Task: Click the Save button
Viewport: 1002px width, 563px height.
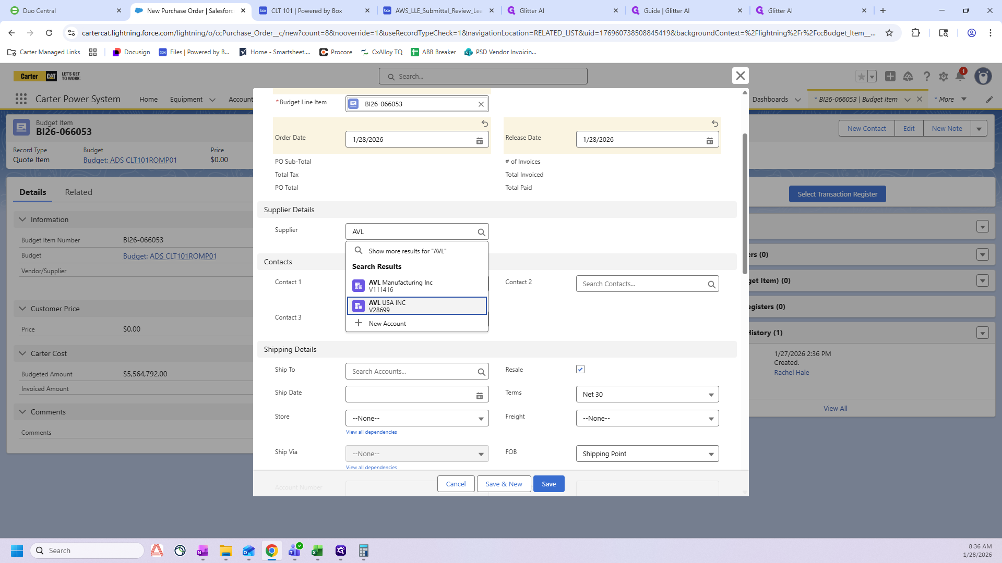Action: (548, 484)
